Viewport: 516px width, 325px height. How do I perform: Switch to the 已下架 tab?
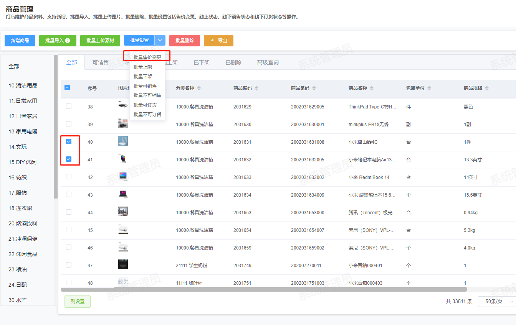pos(202,62)
